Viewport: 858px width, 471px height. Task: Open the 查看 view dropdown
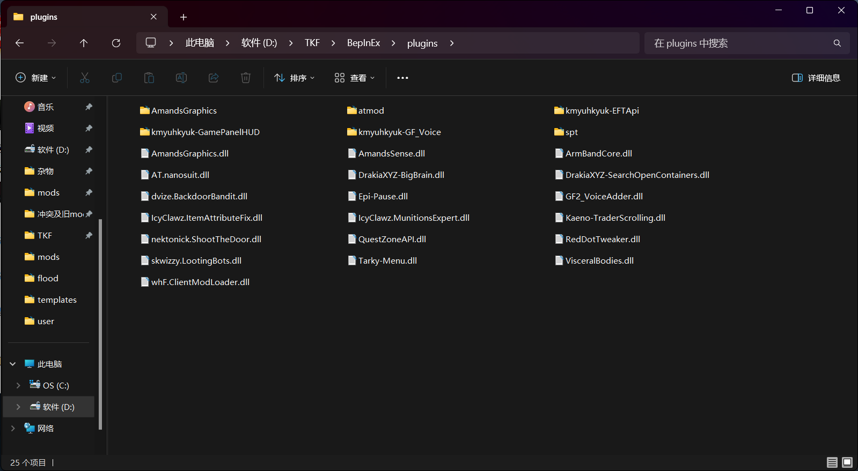tap(355, 78)
